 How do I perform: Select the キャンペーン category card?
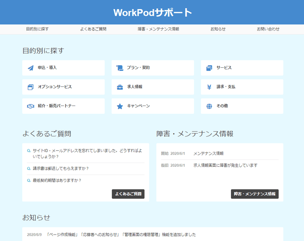coord(153,106)
